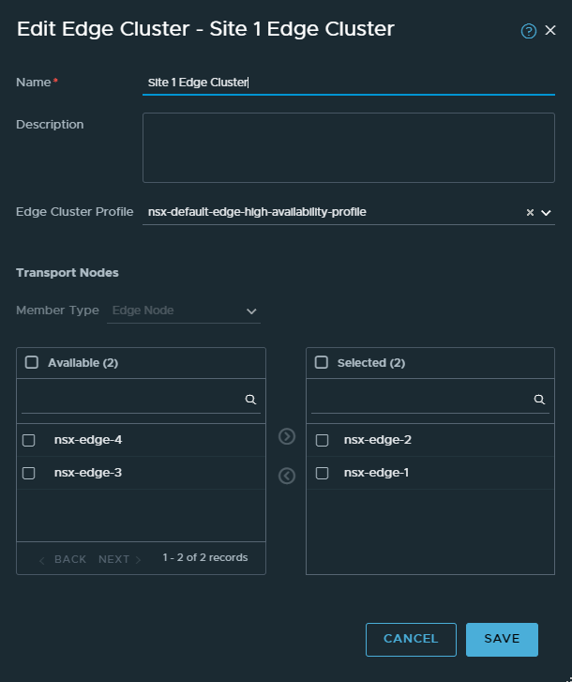Toggle the select-all Selected checkbox
This screenshot has height=682, width=572.
[322, 362]
